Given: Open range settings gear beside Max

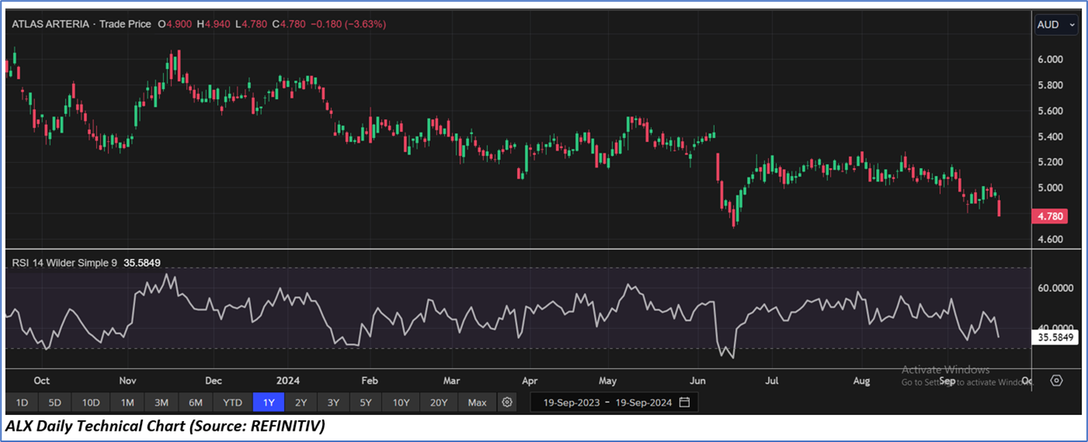Looking at the screenshot, I should point(507,402).
